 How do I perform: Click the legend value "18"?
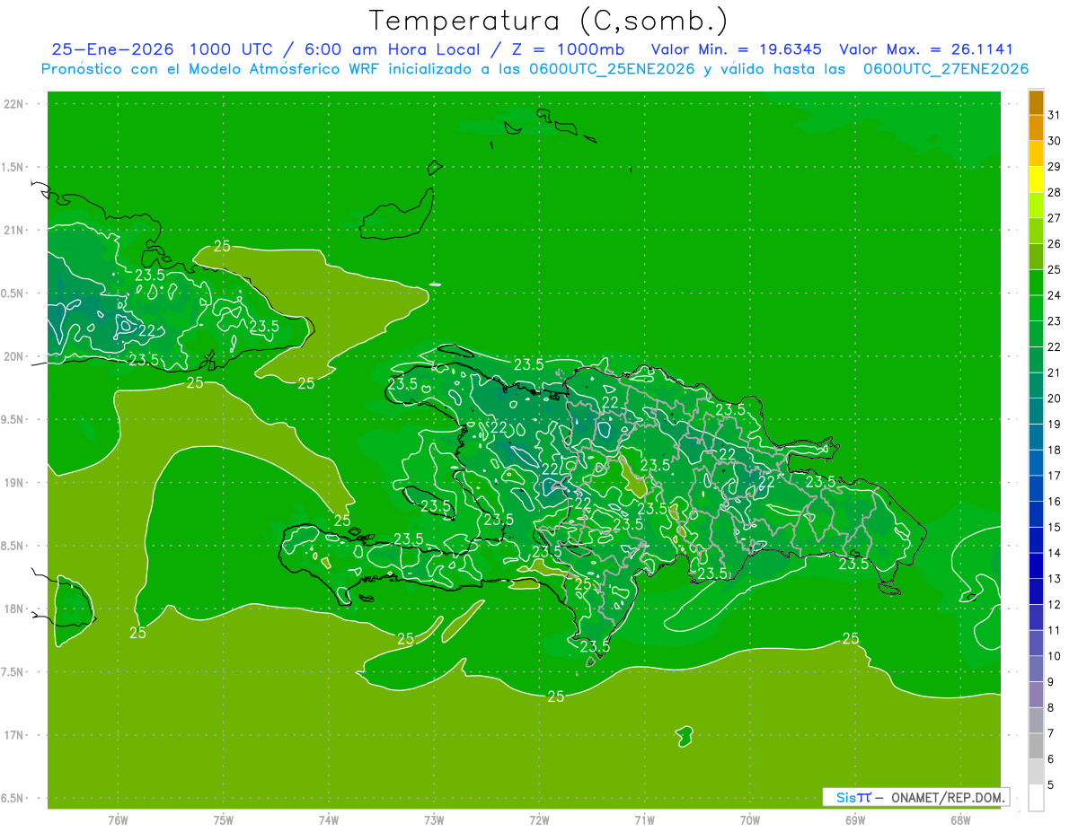tap(1054, 450)
